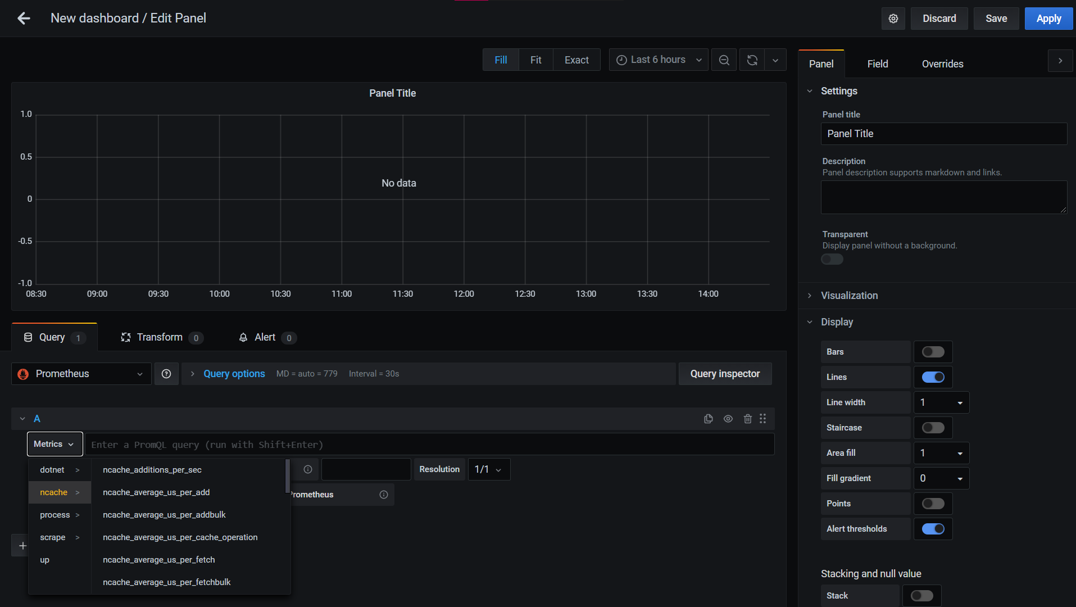Click the zoom out time range icon

724,60
